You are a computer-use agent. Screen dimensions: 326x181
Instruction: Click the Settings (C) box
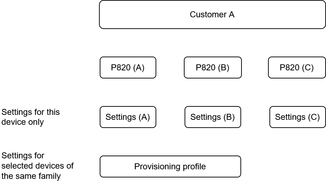(297, 117)
